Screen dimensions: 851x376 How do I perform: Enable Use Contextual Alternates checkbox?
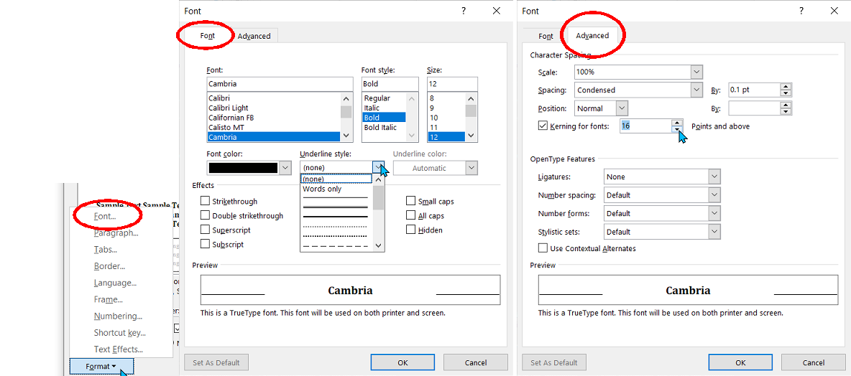point(543,248)
